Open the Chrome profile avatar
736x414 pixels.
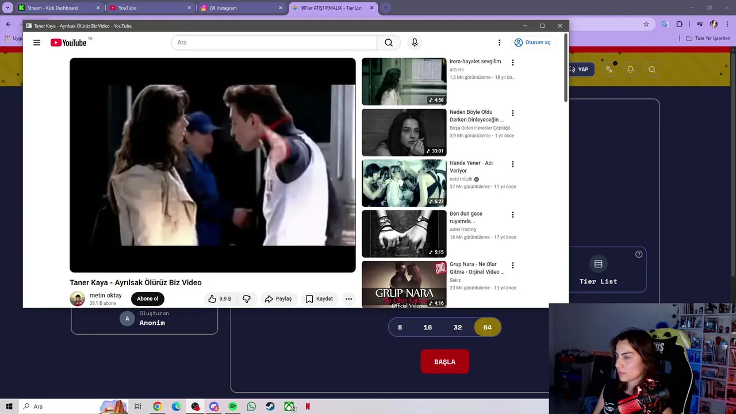(x=714, y=24)
